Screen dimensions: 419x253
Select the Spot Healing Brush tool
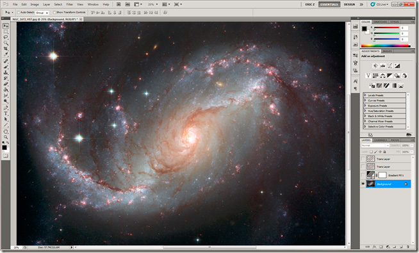[6, 61]
